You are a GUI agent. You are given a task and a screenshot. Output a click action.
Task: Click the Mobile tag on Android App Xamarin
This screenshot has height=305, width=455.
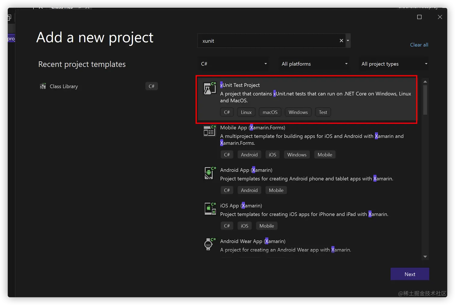[276, 190]
